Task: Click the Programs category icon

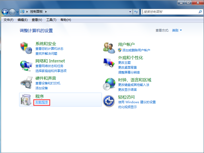Action: (26, 100)
